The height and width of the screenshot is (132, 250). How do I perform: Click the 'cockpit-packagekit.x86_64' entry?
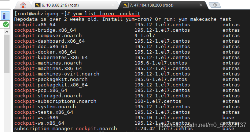[51, 85]
